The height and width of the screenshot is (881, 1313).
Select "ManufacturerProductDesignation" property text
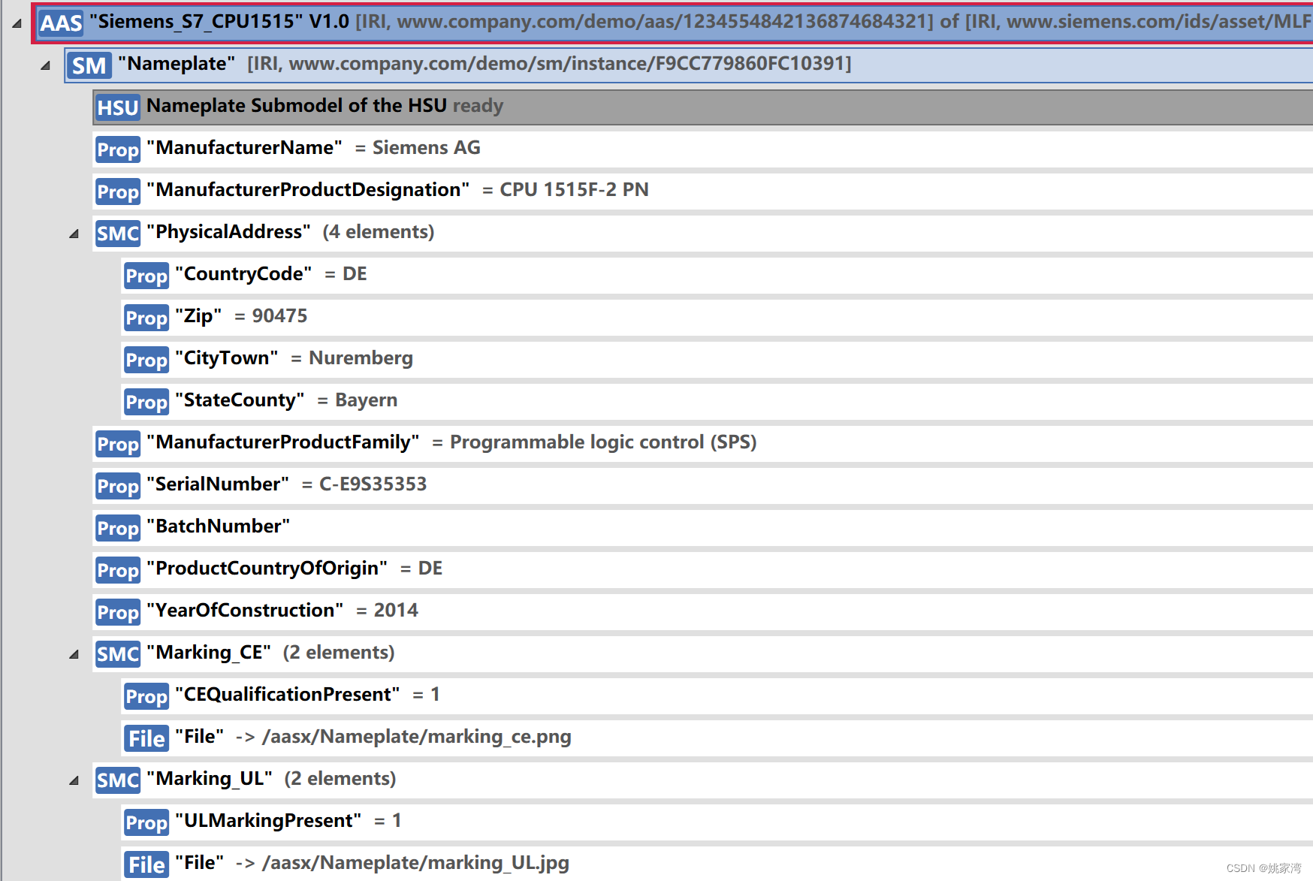pos(397,190)
